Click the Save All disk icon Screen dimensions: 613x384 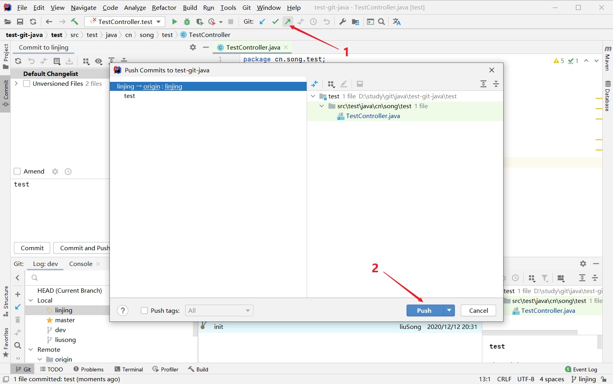(20, 22)
